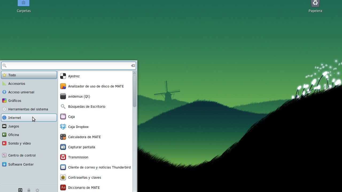This screenshot has width=342, height=192.
Task: Open the Papelera trash on desktop
Action: [x=315, y=6]
